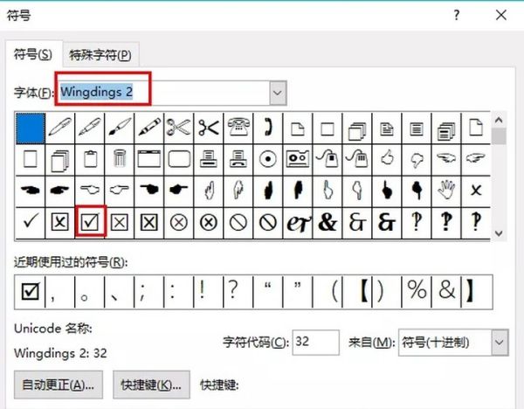Select the small x symbol ending the third row

pyautogui.click(x=476, y=191)
